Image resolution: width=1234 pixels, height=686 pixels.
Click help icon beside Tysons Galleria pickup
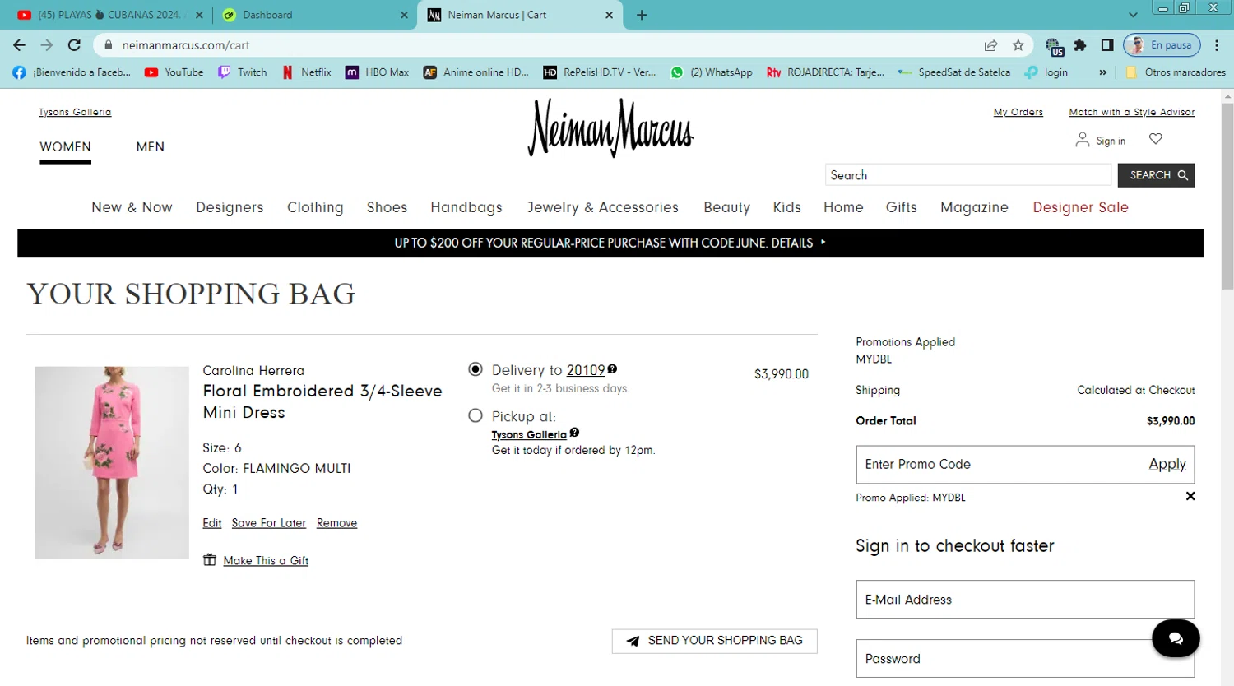tap(574, 433)
